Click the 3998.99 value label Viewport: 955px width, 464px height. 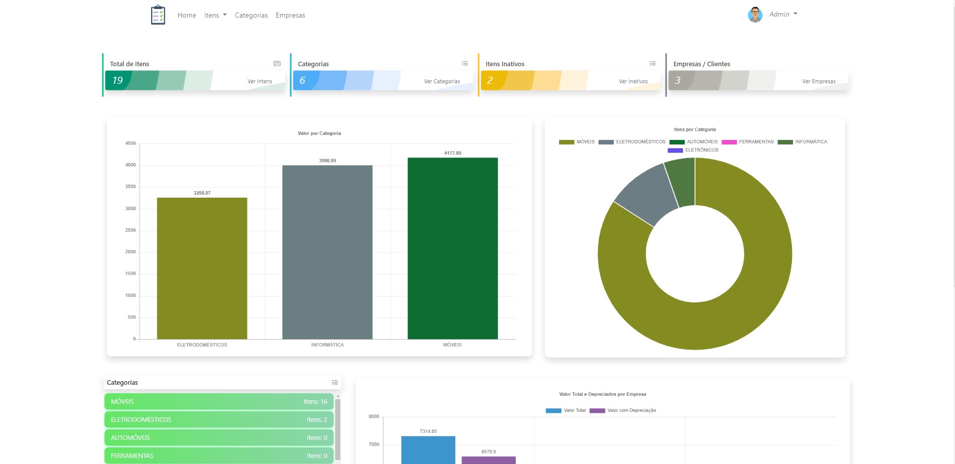(x=327, y=161)
